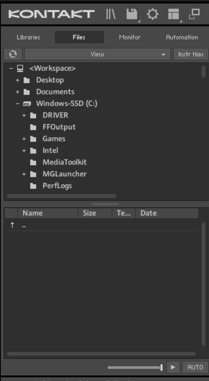The height and width of the screenshot is (381, 209).
Task: Sort file list by Tempo column
Action: pos(124,213)
